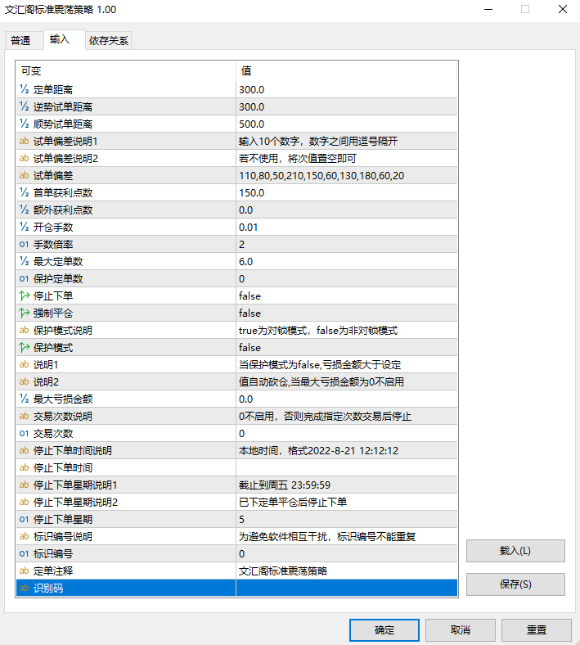Select the empty 停止下单时间 value field
Screen dimensions: 580x645
point(345,467)
